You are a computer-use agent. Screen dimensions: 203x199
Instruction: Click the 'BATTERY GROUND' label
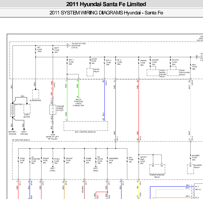[x=13, y=133]
